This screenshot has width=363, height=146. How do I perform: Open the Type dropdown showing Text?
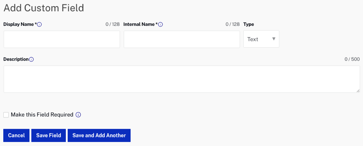tap(261, 39)
